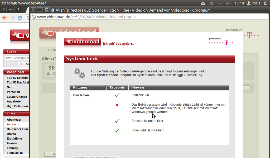Select the Erotikfilme genre
The image size is (270, 158).
14,139
